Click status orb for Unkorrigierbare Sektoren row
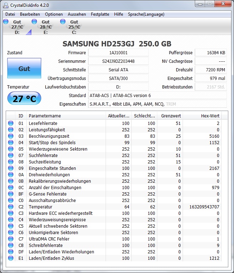 pyautogui.click(x=11, y=233)
